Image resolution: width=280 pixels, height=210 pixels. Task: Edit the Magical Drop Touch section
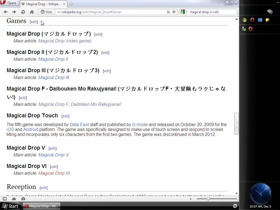click(66, 116)
